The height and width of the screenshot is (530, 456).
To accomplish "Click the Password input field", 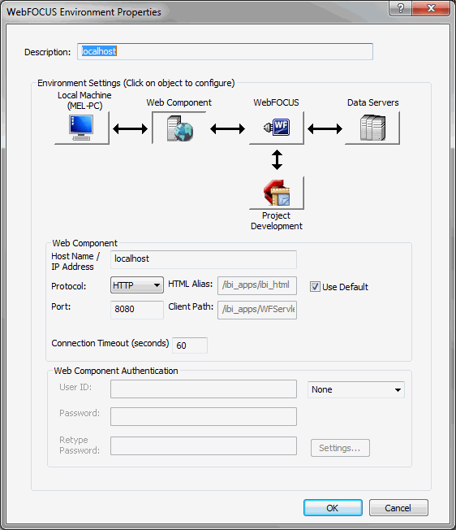I will pos(204,416).
